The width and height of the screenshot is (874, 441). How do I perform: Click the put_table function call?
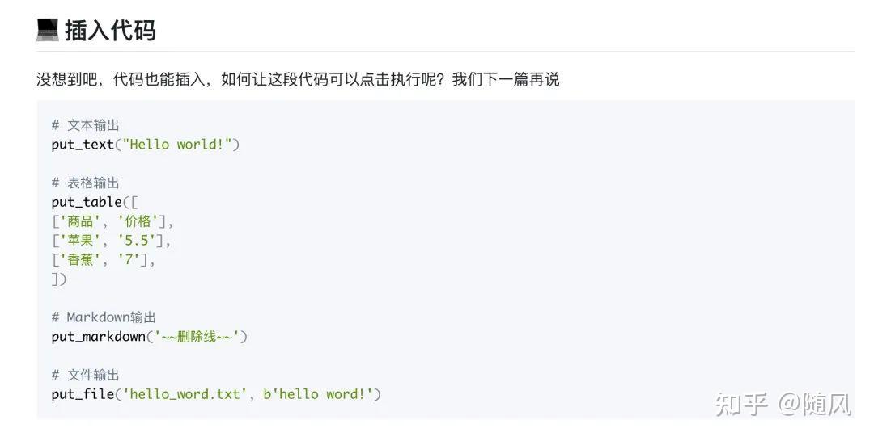[95, 202]
